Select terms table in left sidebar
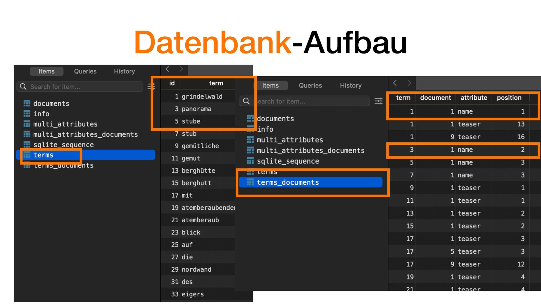Viewport: 541px width, 304px height. [x=43, y=155]
